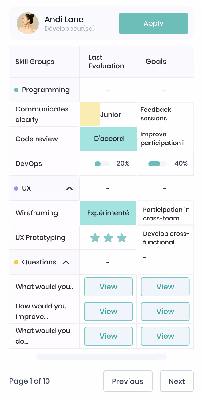Screen dimensions: 203x399
Task: Select the first star in UX Prototyping
Action: coord(95,238)
